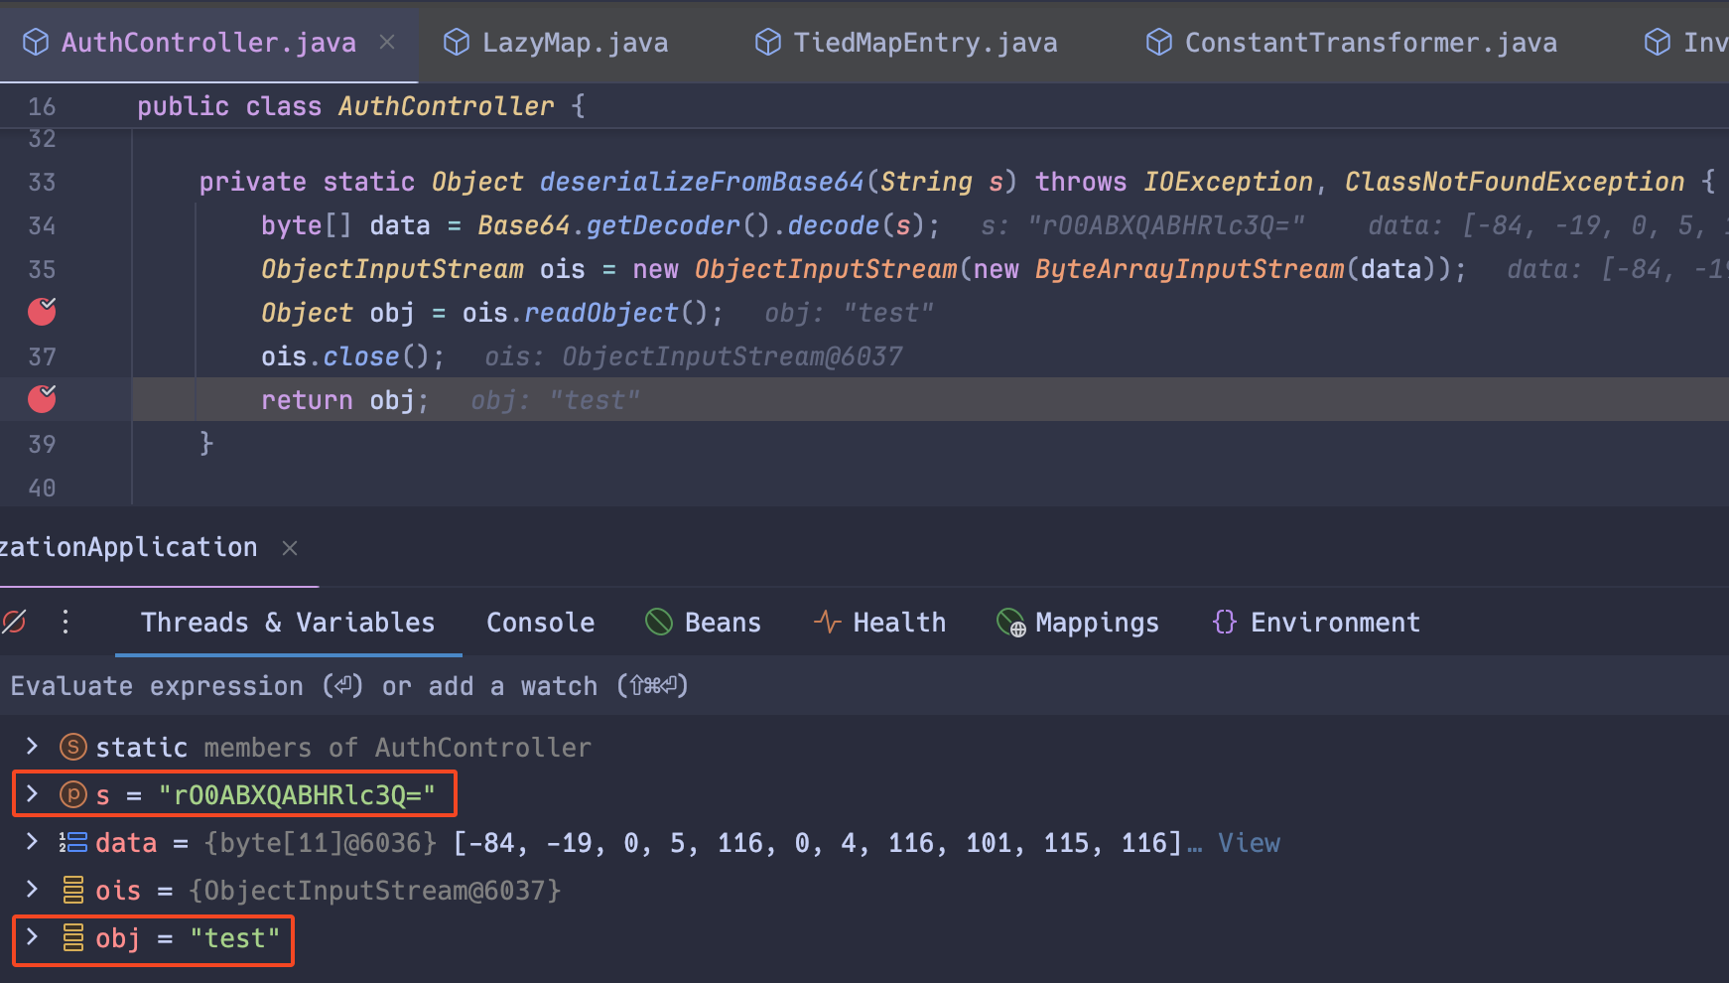The image size is (1729, 983).
Task: Close the AuthController.java editor tab
Action: [x=387, y=42]
